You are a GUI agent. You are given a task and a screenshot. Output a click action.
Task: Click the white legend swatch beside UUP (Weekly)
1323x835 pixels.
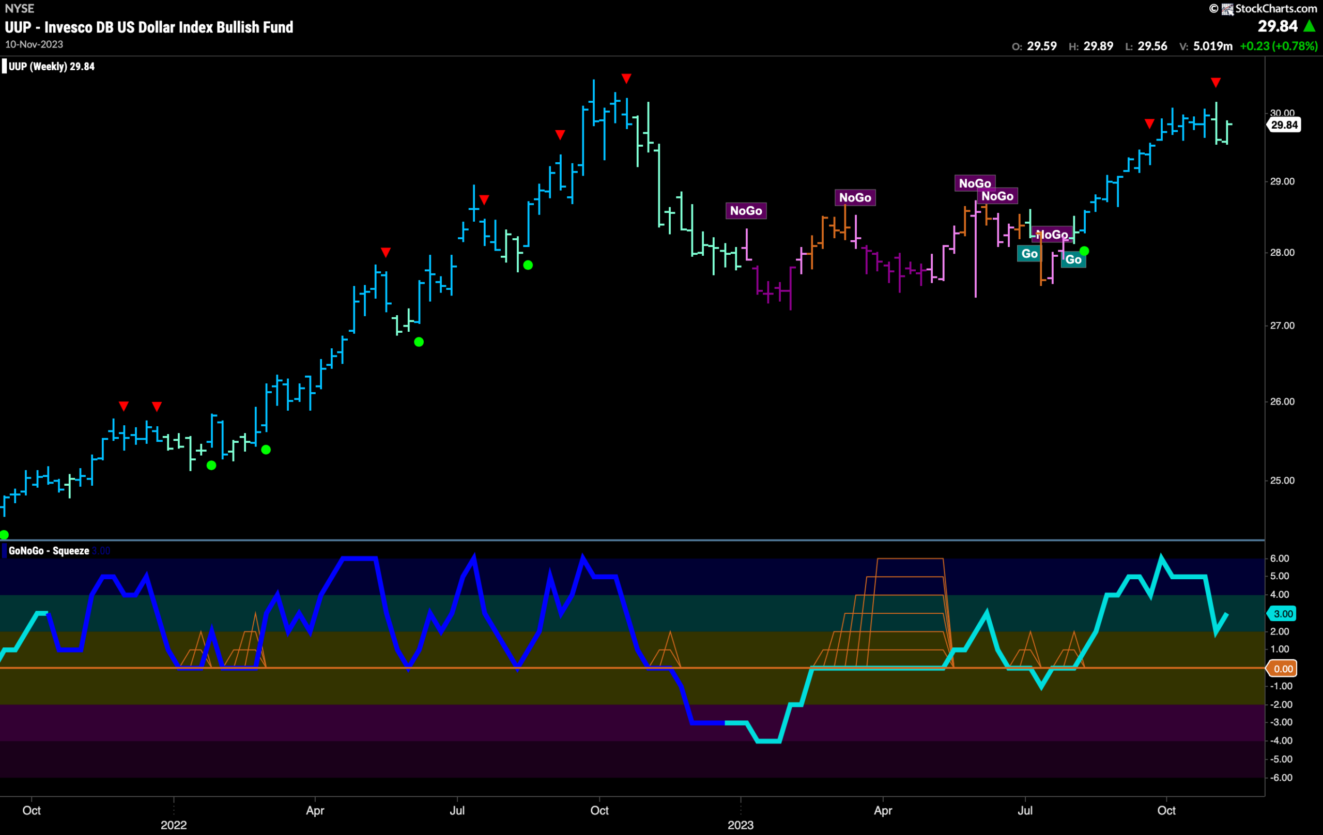click(5, 67)
